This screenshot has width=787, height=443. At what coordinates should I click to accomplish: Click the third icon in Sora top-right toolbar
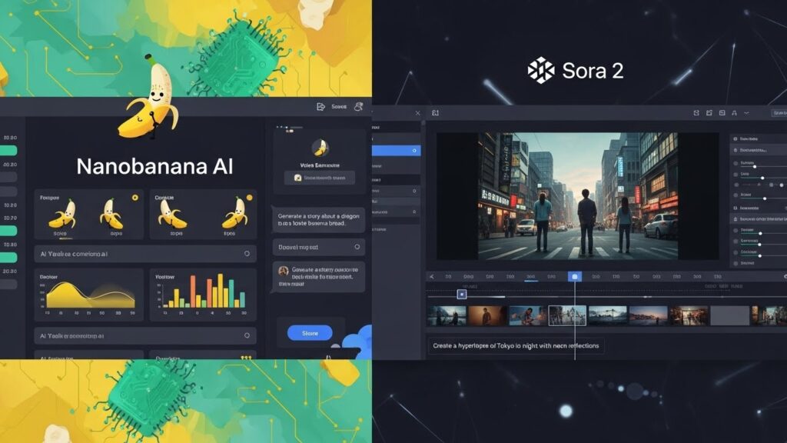(x=722, y=113)
